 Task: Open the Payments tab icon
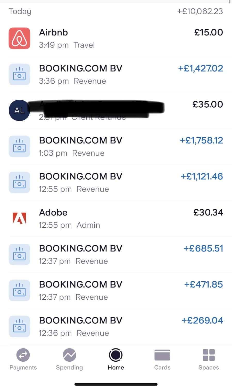click(23, 355)
